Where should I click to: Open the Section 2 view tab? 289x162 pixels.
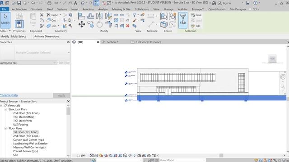112,42
